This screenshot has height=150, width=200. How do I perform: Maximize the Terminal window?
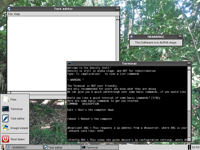189,63
